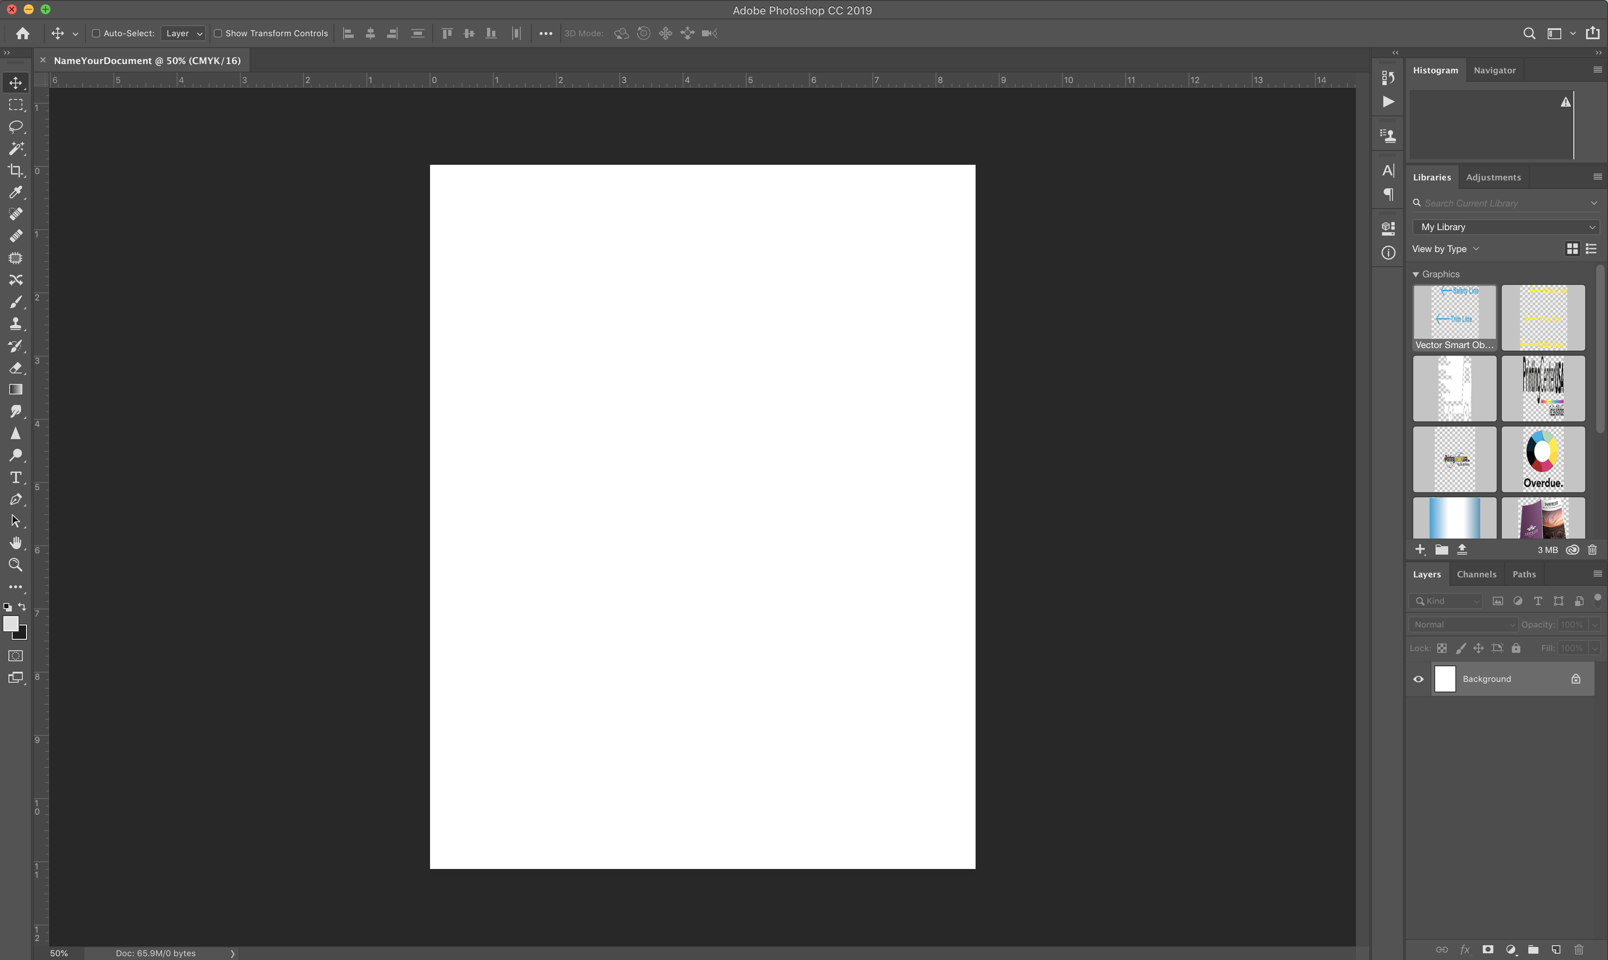Image resolution: width=1608 pixels, height=960 pixels.
Task: Choose the Clone Stamp tool
Action: click(x=16, y=324)
